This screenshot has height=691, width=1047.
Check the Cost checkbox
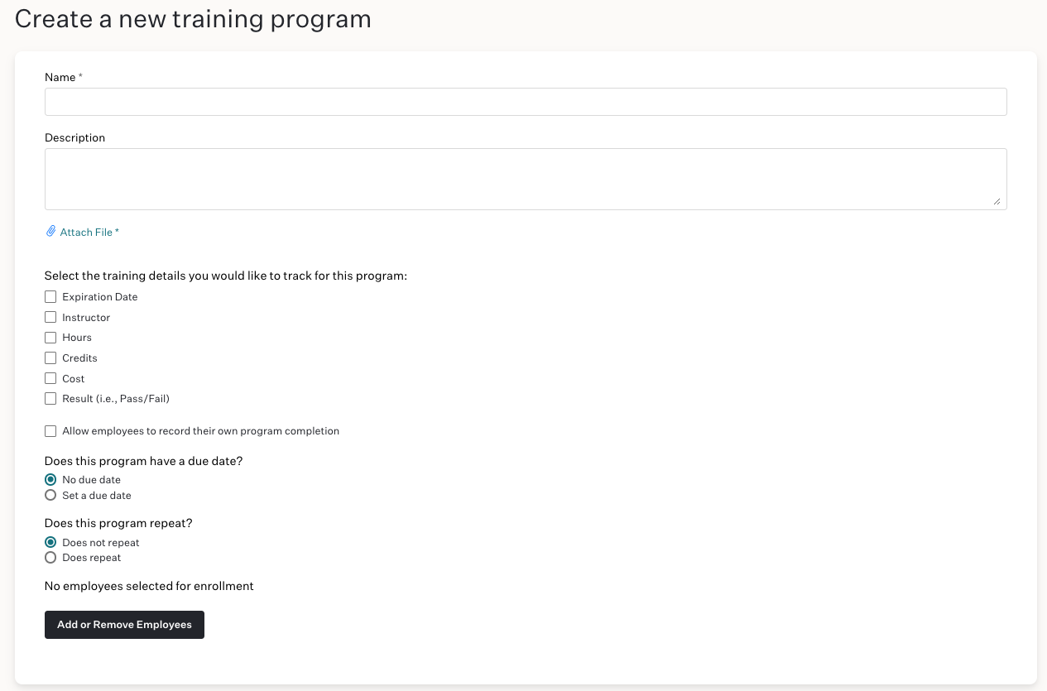[50, 378]
